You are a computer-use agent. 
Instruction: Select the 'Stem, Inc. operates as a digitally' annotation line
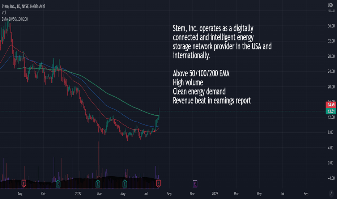coord(213,29)
